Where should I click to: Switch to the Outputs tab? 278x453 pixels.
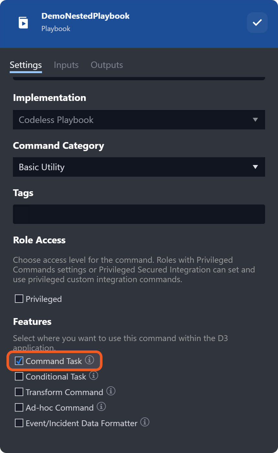(107, 65)
